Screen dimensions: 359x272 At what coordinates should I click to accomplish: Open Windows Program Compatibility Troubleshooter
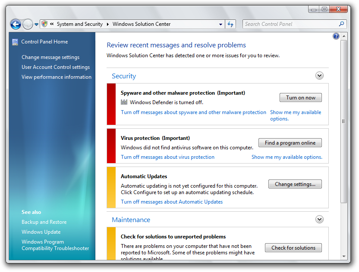coord(55,245)
